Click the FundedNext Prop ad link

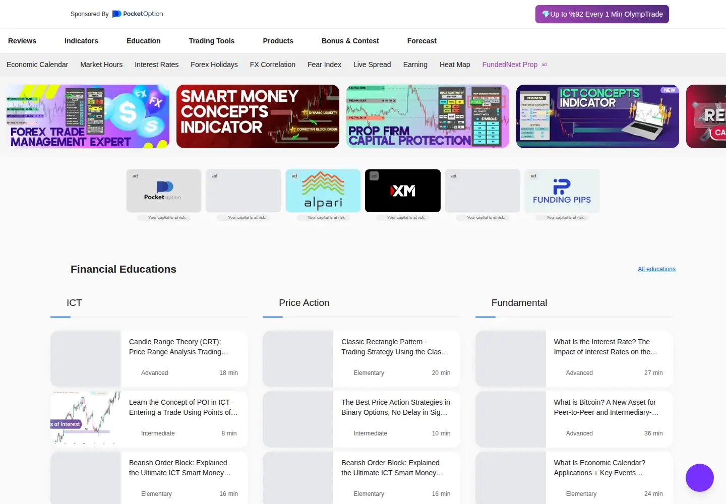[514, 65]
